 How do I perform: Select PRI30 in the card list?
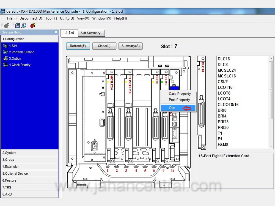tap(223, 127)
